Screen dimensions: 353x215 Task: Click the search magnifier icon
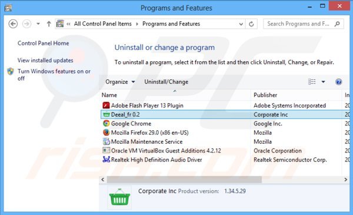click(x=337, y=24)
